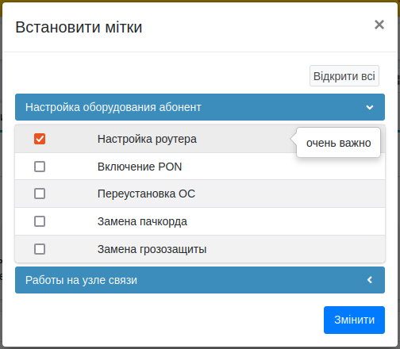Click the Встановити мітки dialog title
This screenshot has height=349, width=400.
pos(79,27)
